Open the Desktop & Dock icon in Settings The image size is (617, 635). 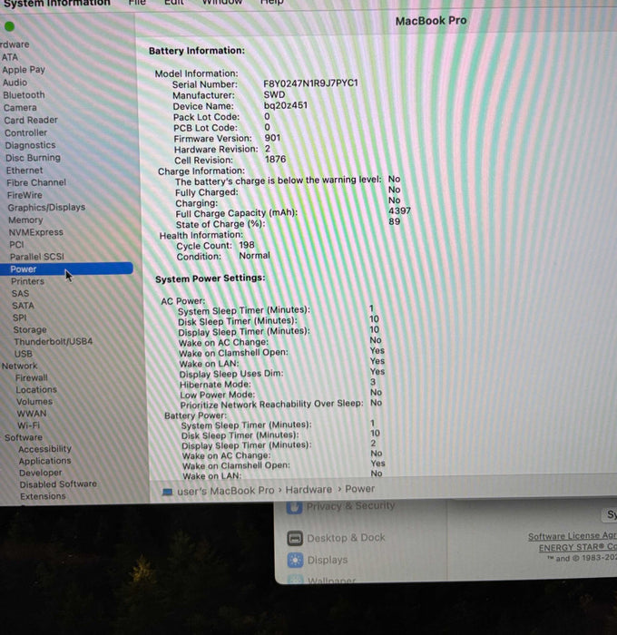(295, 538)
